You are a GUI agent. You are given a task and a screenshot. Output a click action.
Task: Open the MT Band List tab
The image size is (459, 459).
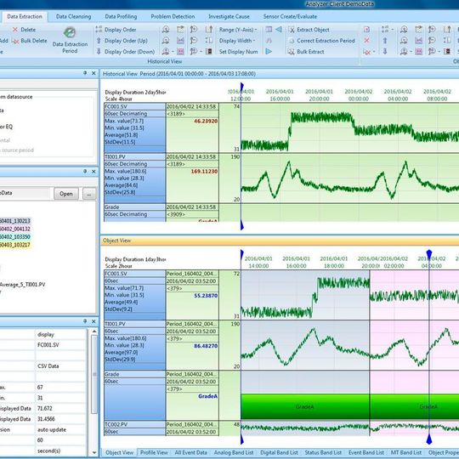[406, 452]
